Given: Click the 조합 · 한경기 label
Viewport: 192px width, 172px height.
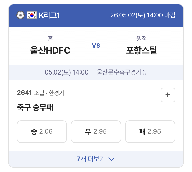Looking at the screenshot, I should pyautogui.click(x=49, y=93).
